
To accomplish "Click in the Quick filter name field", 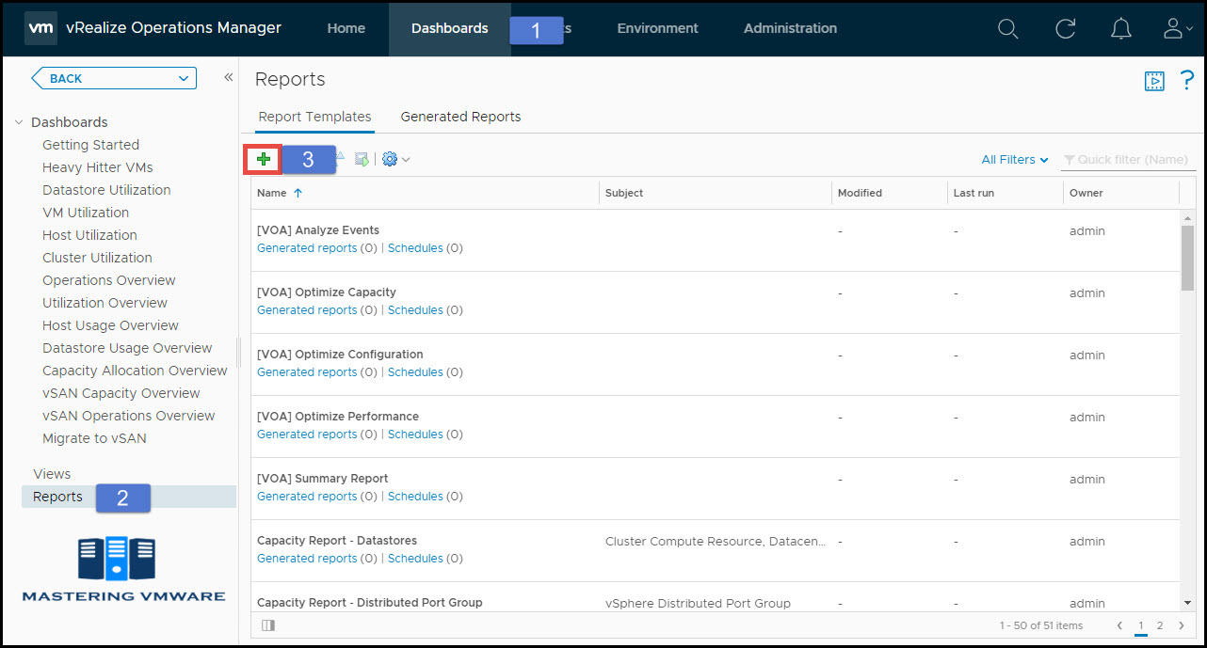I will click(1128, 160).
